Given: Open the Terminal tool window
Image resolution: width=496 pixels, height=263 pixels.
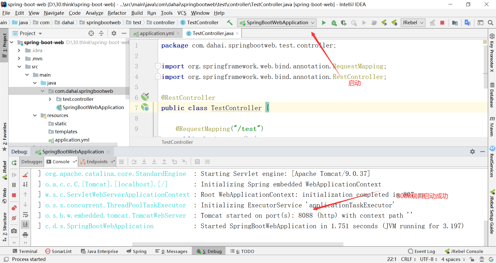Looking at the screenshot, I should click(x=25, y=251).
